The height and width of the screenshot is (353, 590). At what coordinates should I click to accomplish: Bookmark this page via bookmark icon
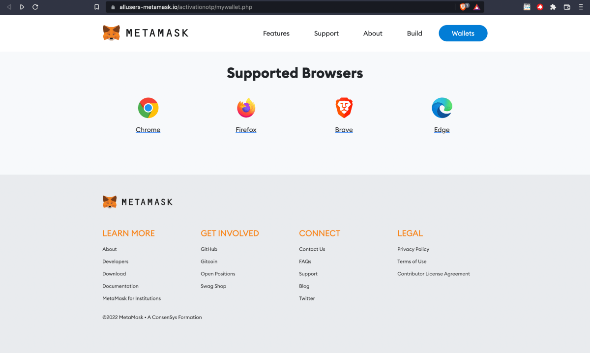96,7
